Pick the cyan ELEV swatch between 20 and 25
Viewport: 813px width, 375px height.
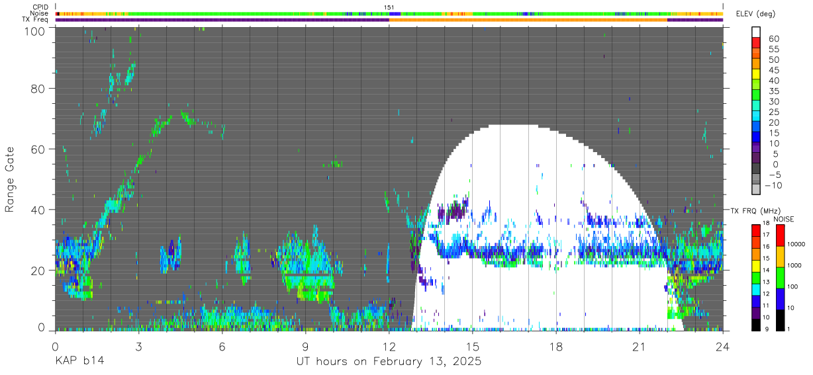(756, 116)
